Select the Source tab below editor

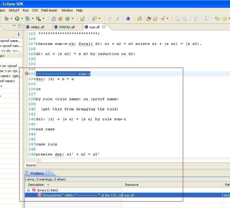point(31,165)
